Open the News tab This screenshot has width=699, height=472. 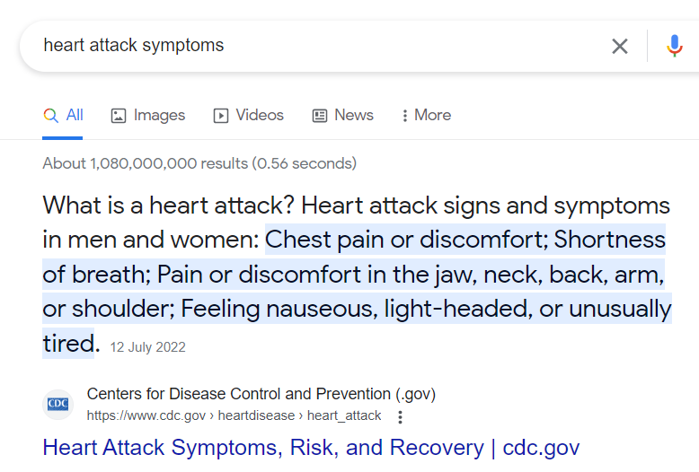[354, 116]
